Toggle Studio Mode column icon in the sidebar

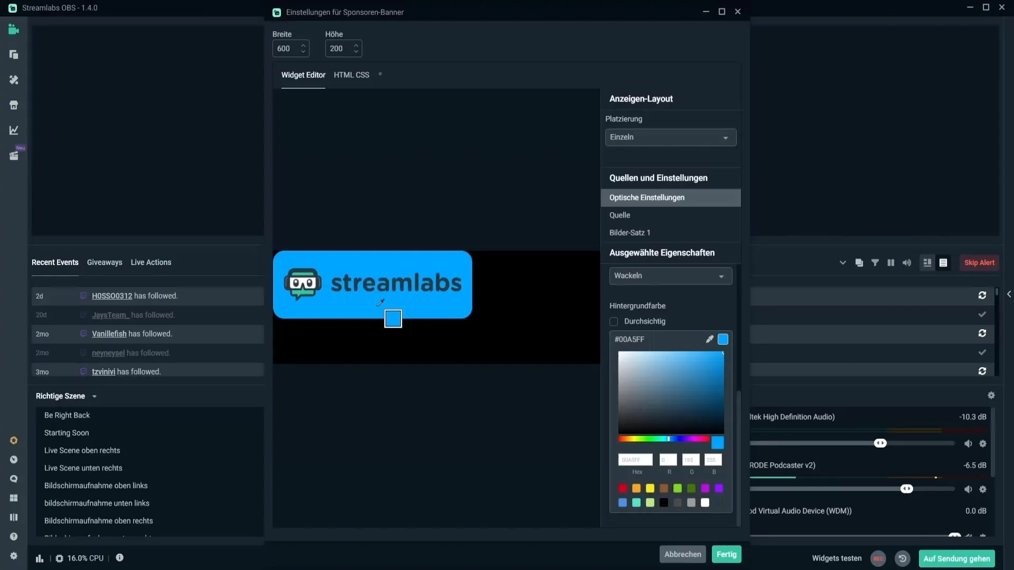point(14,517)
